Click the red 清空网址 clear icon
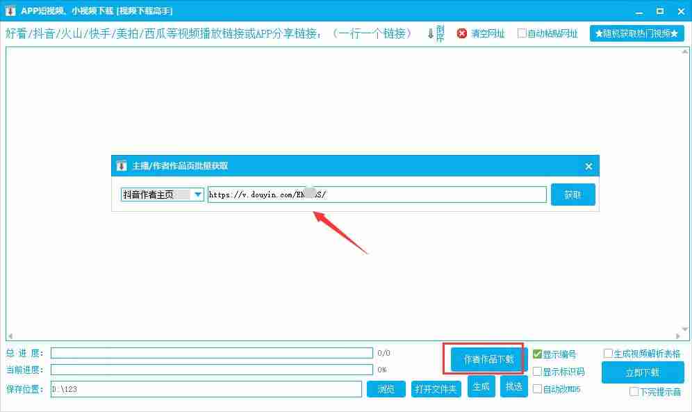This screenshot has height=412, width=692. [x=461, y=33]
